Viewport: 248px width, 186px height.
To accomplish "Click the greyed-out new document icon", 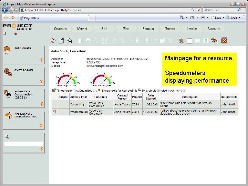I will click(x=80, y=41).
